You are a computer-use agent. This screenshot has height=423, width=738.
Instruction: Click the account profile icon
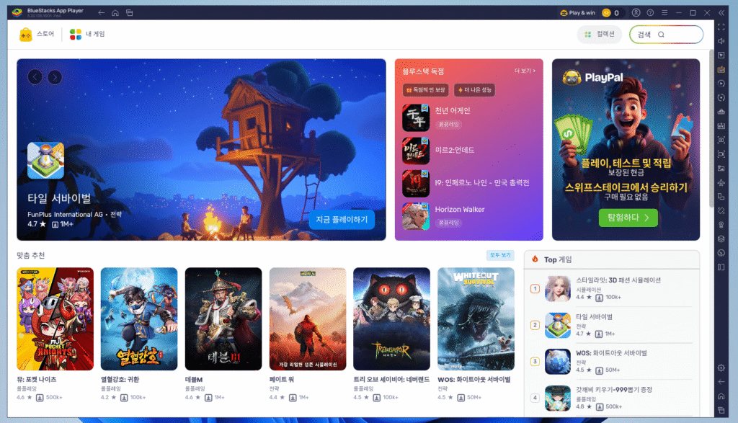pyautogui.click(x=636, y=13)
